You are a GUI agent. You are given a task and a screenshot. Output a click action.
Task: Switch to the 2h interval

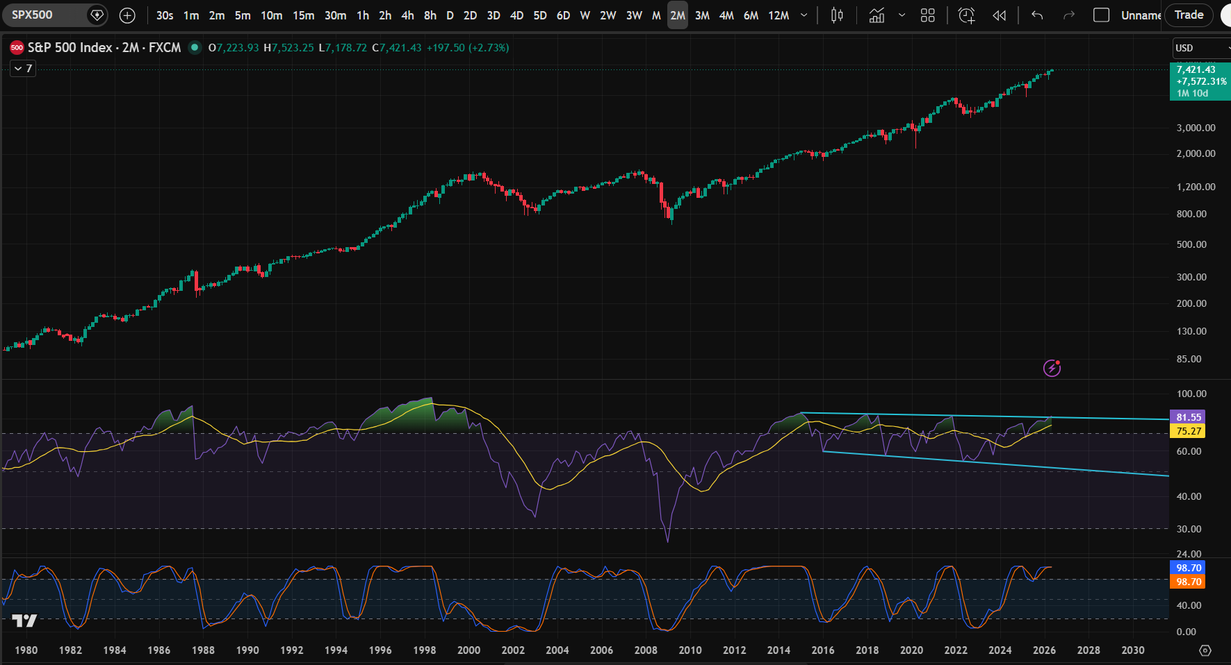pos(385,15)
